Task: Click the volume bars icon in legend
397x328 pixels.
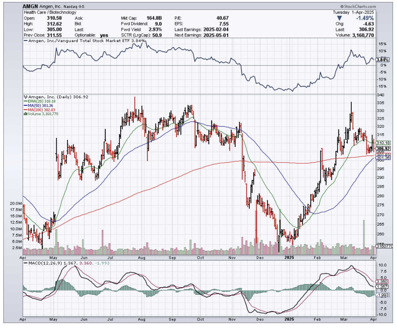Action: pyautogui.click(x=25, y=113)
